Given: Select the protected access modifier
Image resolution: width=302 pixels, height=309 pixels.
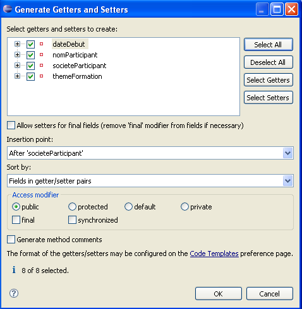Looking at the screenshot, I should [x=72, y=207].
